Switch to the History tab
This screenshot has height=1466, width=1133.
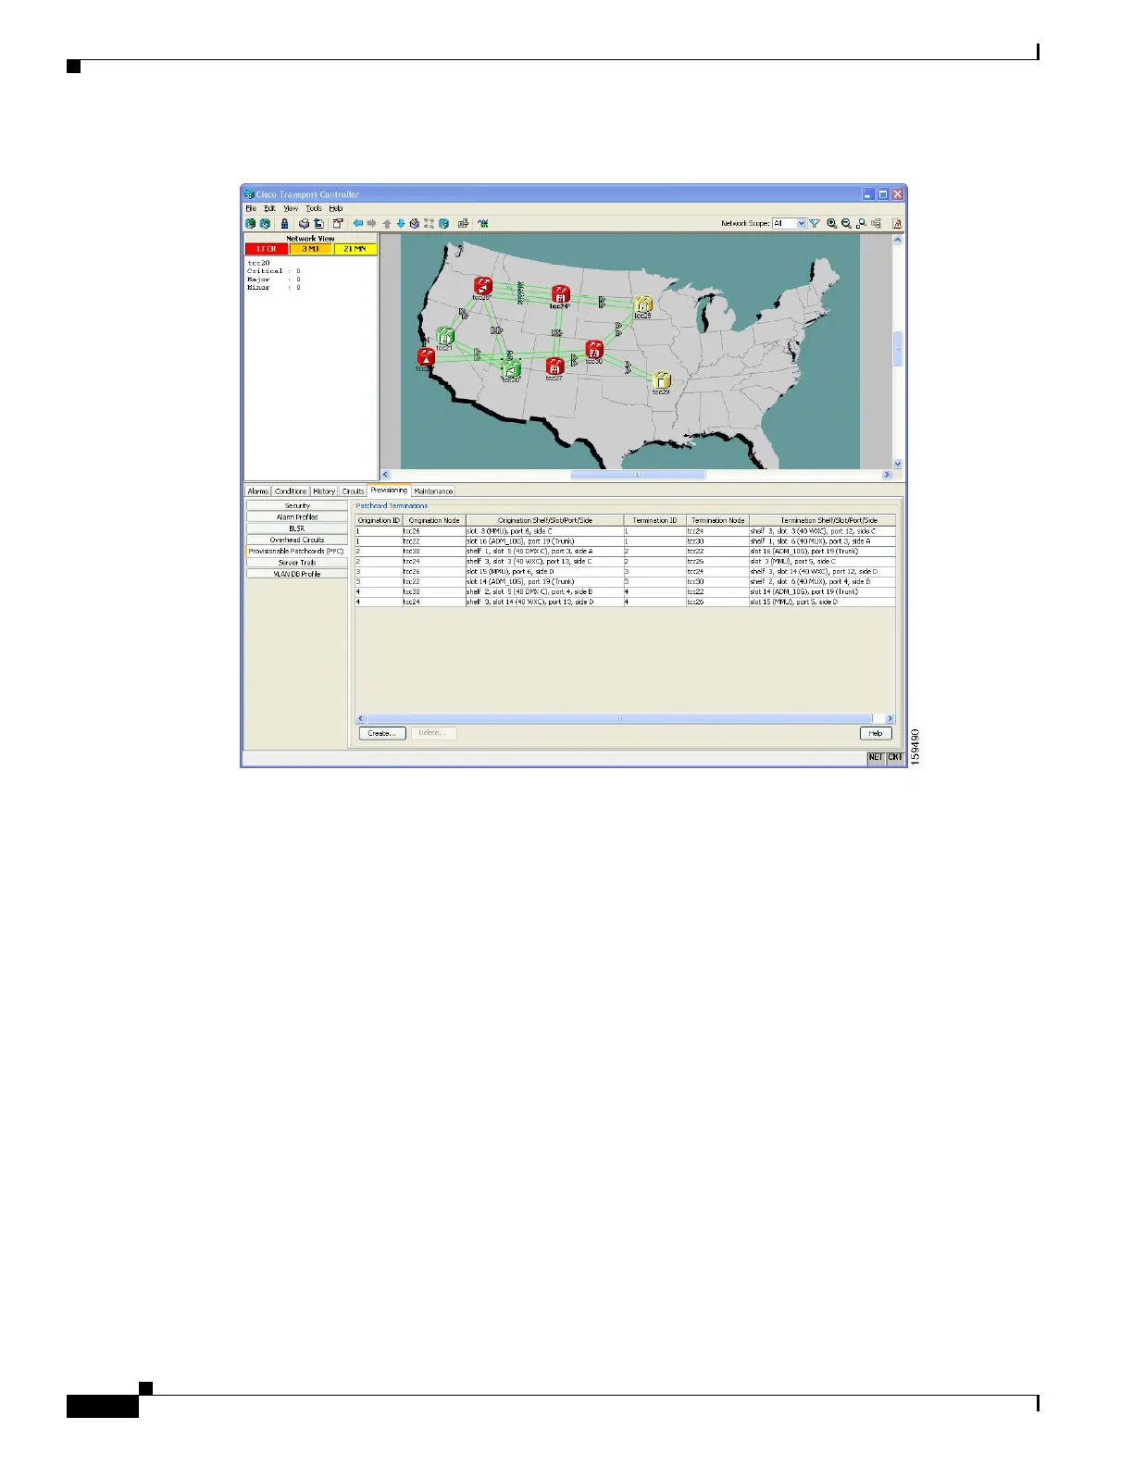pos(324,491)
